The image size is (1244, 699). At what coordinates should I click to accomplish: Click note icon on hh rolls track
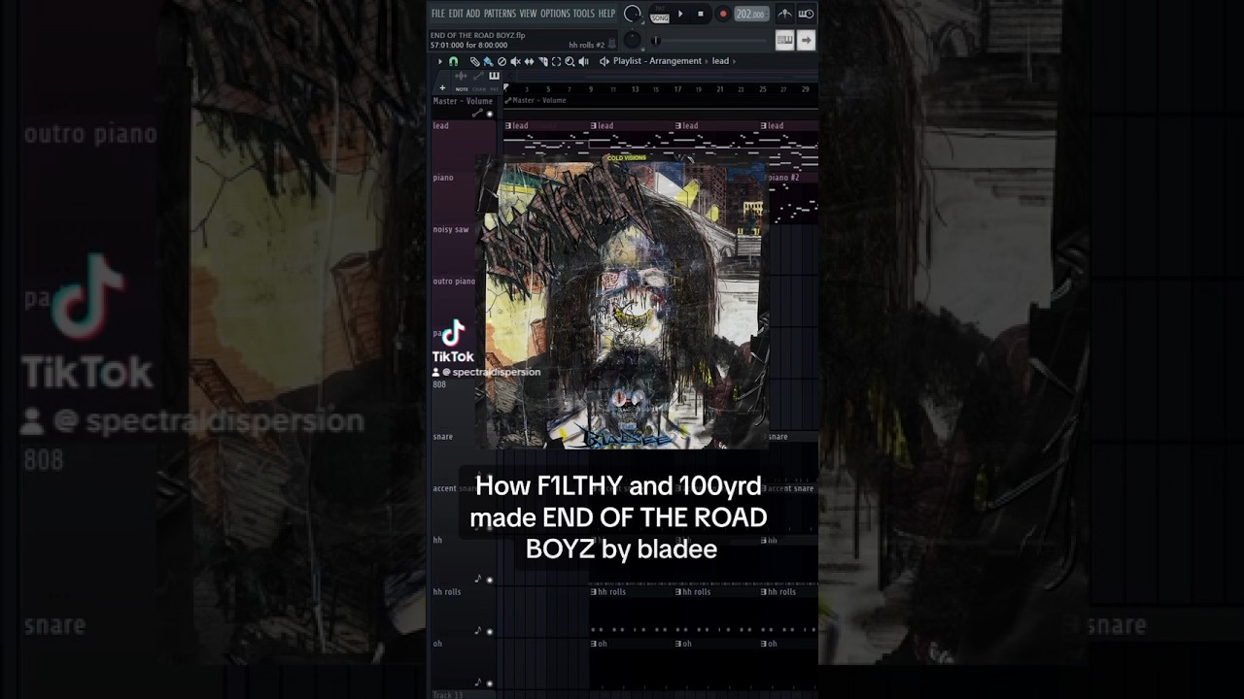[477, 631]
